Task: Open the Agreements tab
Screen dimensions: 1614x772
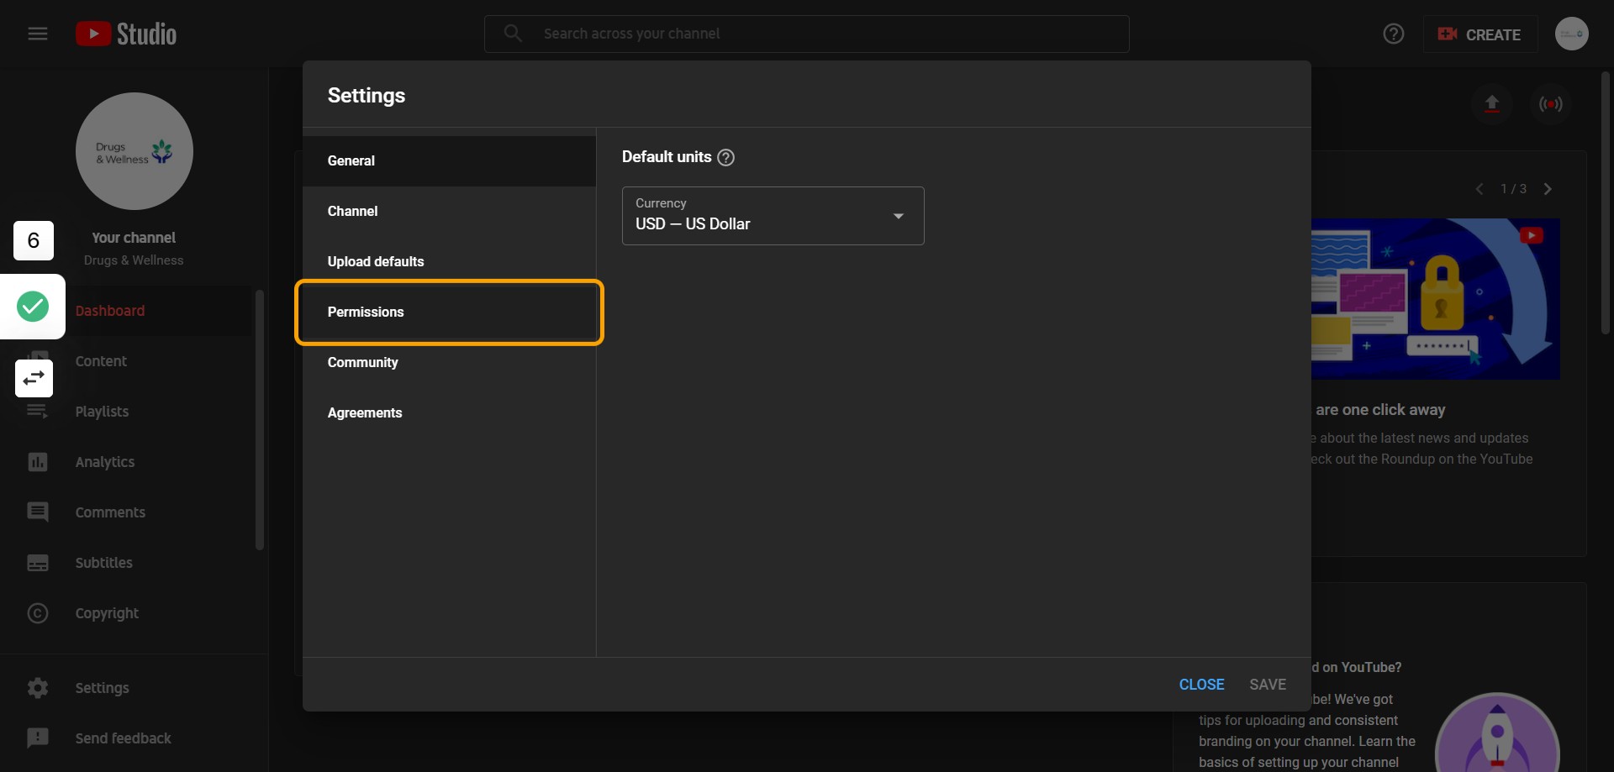Action: click(449, 412)
